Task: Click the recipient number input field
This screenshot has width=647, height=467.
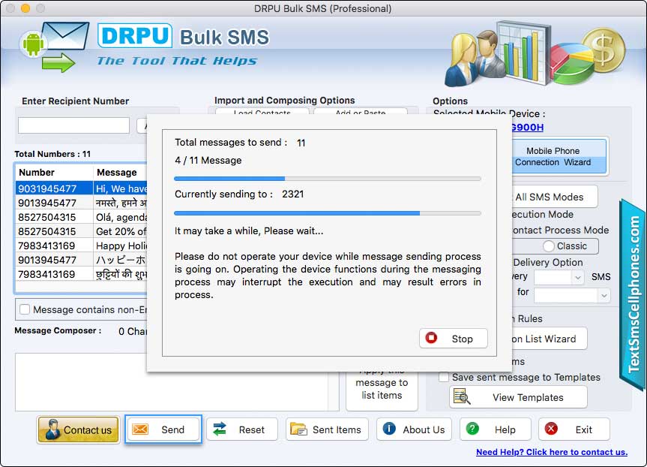Action: pyautogui.click(x=74, y=125)
